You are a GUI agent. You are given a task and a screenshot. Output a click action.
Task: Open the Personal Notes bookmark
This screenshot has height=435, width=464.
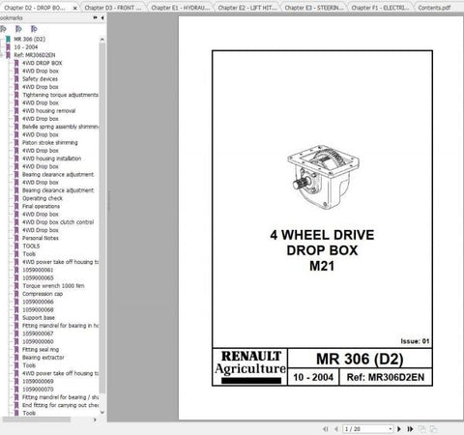[x=41, y=238]
